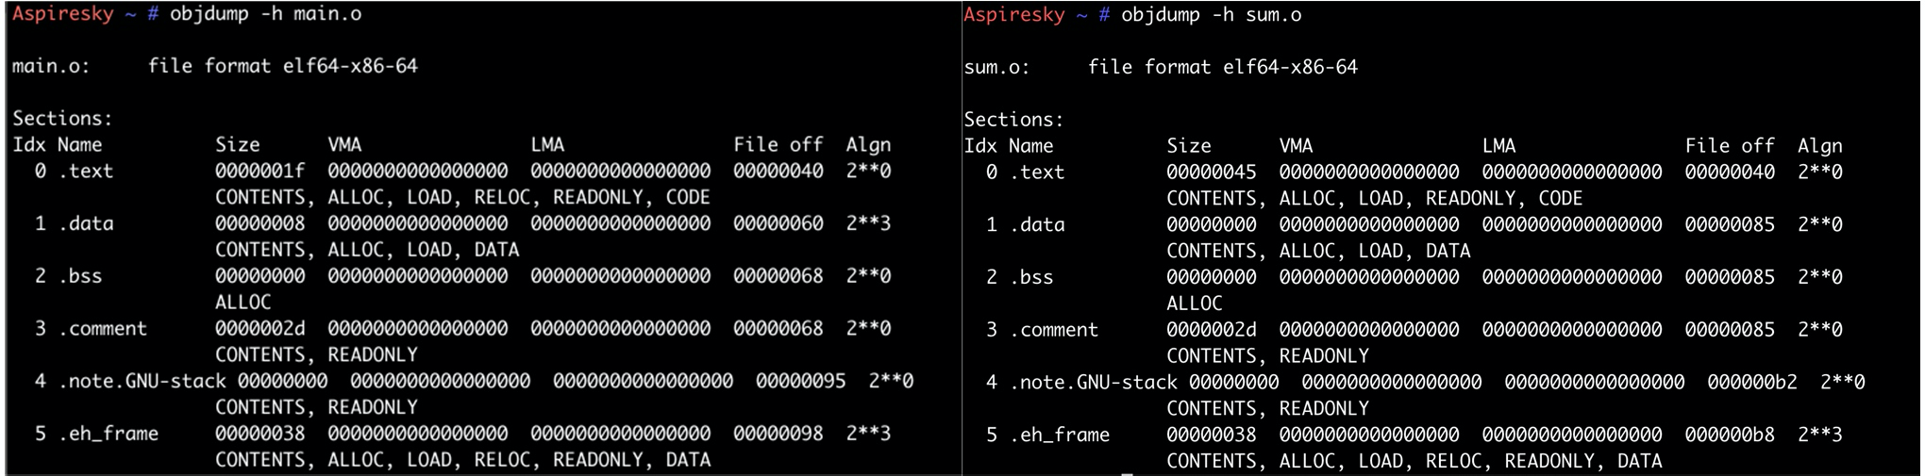Viewport: 1925px width, 476px height.
Task: Click file offset 000000b2 in sum.o
Action: pos(1752,383)
